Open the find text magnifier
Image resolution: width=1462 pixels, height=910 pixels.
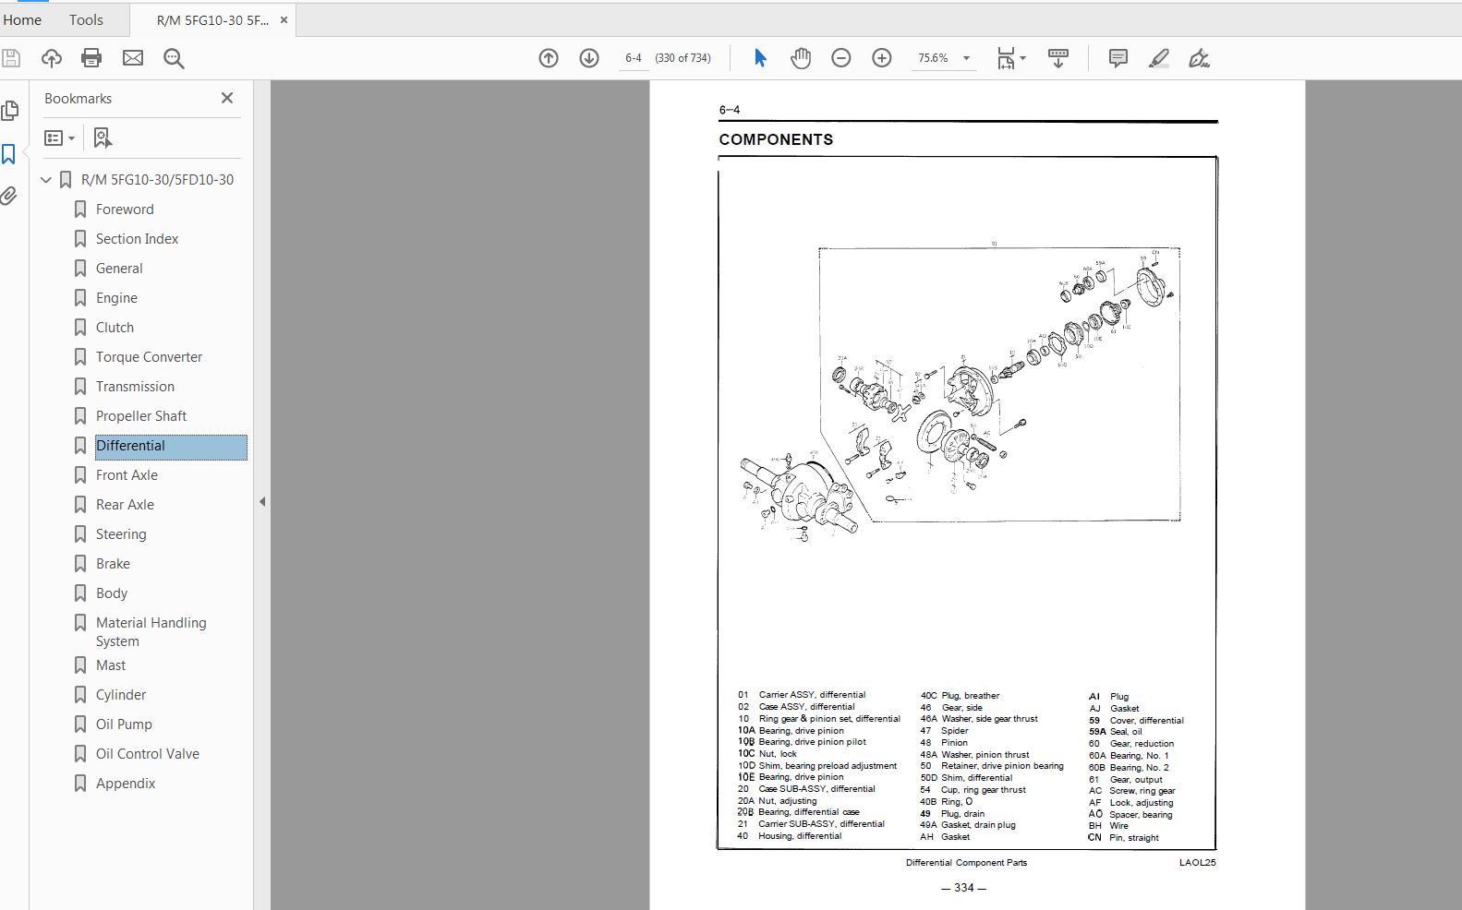pyautogui.click(x=174, y=58)
